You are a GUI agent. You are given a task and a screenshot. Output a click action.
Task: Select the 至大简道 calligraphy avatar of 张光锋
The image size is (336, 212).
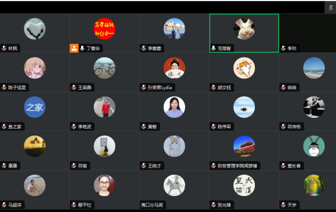244,185
